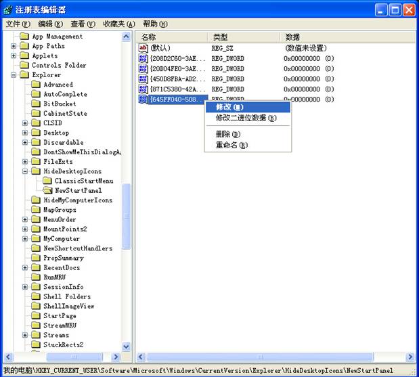Open the 文件(F) menu
Viewport: 419px width, 377px height.
(x=18, y=24)
